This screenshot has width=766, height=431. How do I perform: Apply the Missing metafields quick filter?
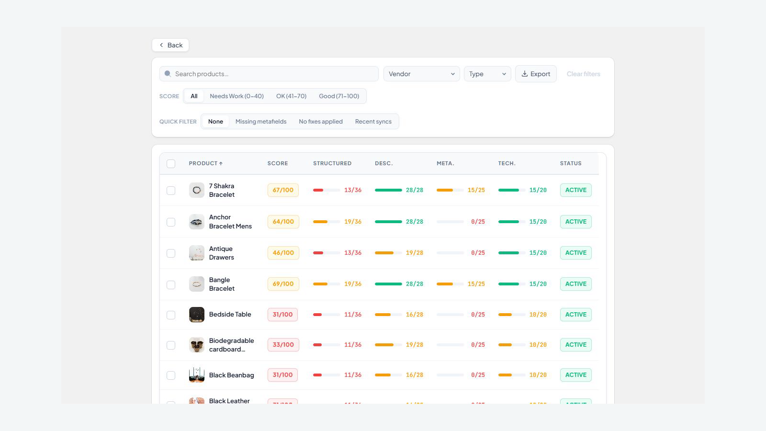261,122
